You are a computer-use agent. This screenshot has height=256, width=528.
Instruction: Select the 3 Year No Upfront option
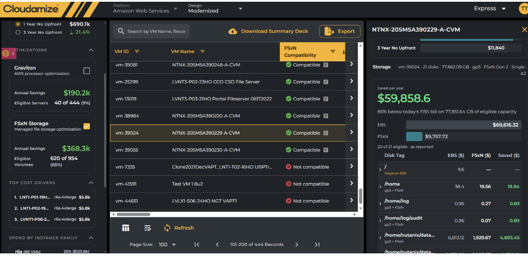tap(18, 32)
